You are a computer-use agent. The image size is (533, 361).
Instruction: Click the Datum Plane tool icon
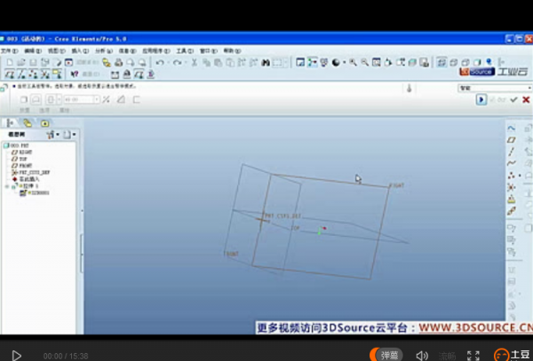click(511, 140)
